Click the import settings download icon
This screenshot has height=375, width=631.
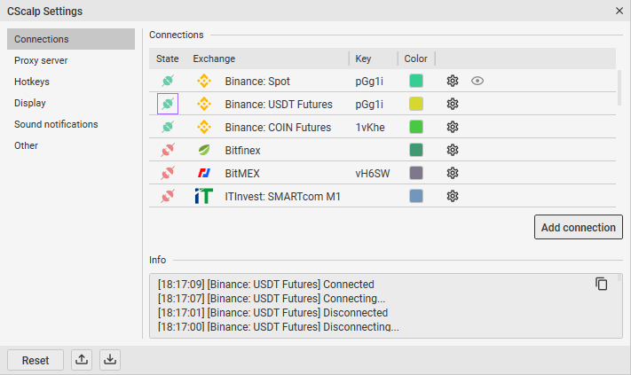pos(110,359)
